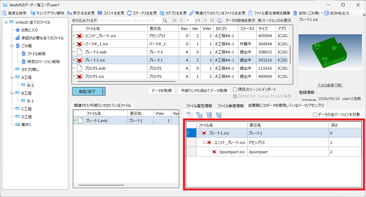This screenshot has width=366, height=197.
Task: Open the 大きな画像で開く link
Action: pos(330,85)
